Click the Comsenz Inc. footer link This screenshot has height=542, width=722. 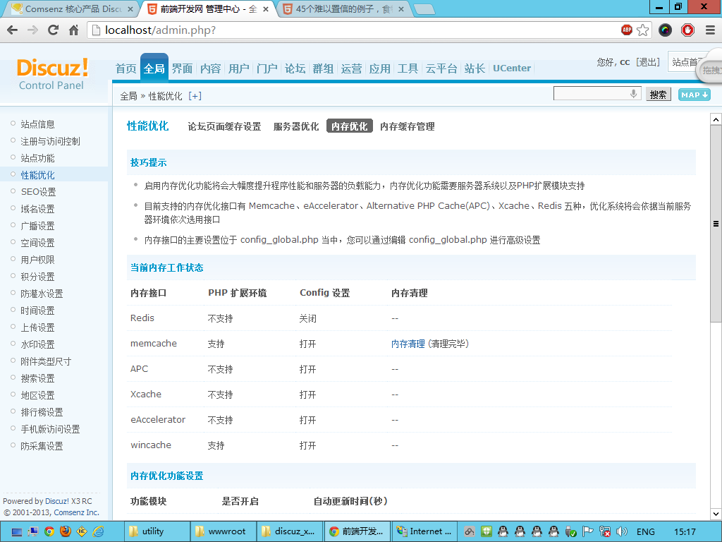coord(76,512)
